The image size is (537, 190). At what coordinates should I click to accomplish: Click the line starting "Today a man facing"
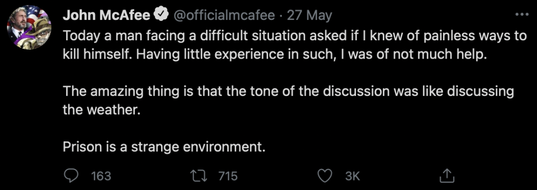click(294, 37)
